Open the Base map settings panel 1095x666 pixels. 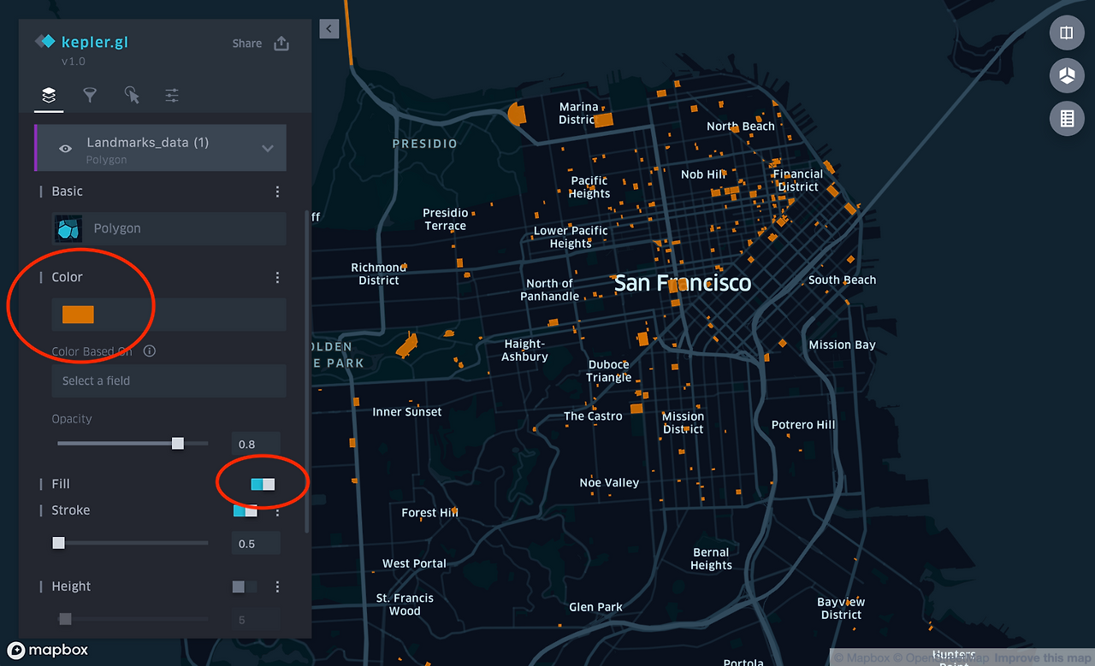tap(171, 95)
